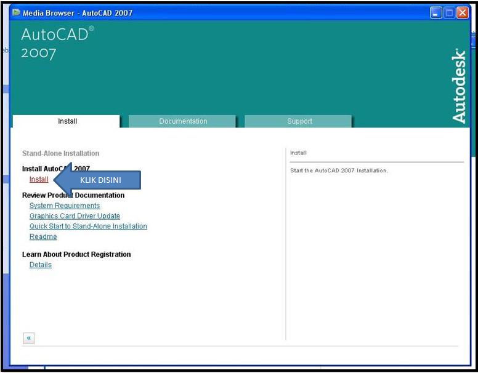The image size is (478, 373).
Task: Minimize the Media Browser window
Action: tap(436, 13)
